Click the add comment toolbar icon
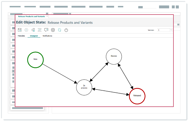189x122 pixels. (46, 30)
